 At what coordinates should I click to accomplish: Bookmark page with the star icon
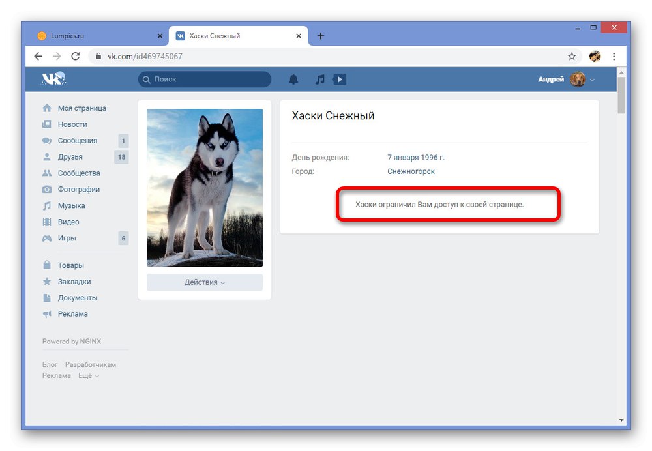(x=572, y=56)
